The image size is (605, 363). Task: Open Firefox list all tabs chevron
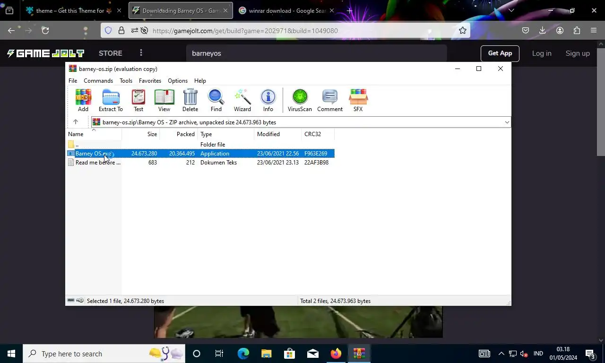click(x=511, y=10)
